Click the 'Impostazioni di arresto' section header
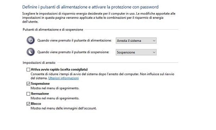Screen dimensions: 216x130 click(x=39, y=63)
